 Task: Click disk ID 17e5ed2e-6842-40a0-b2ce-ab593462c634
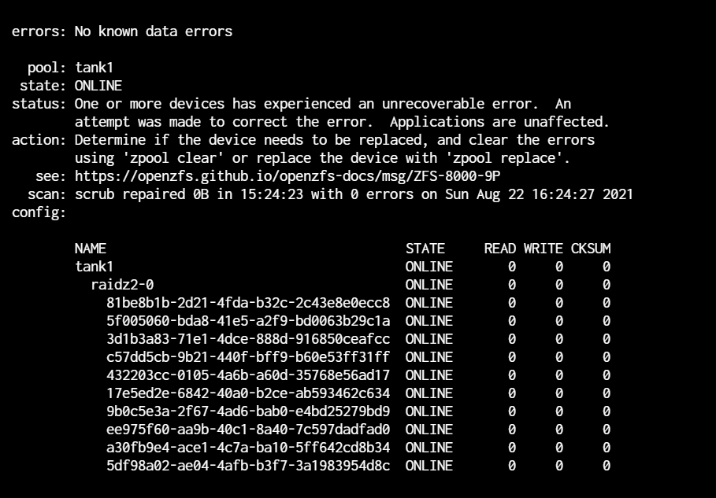click(248, 393)
